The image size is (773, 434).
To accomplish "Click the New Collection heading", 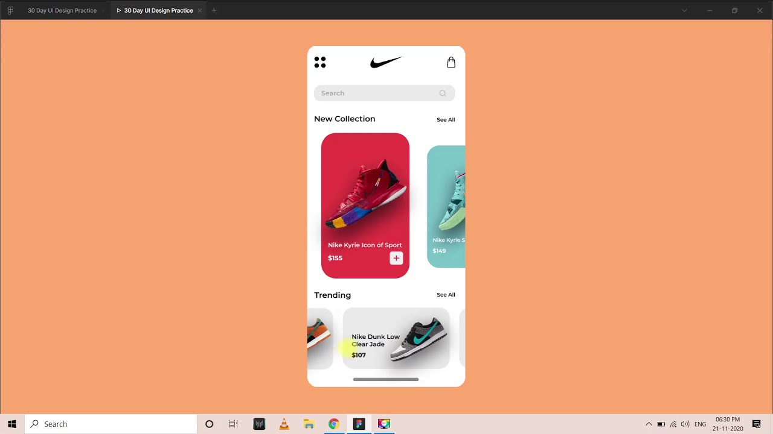I will (344, 119).
